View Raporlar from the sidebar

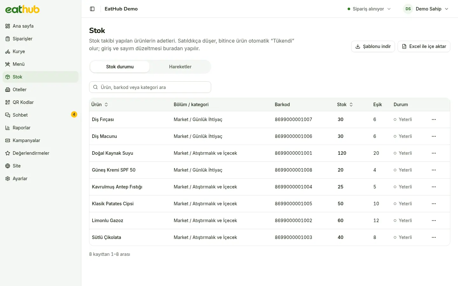tap(41, 128)
